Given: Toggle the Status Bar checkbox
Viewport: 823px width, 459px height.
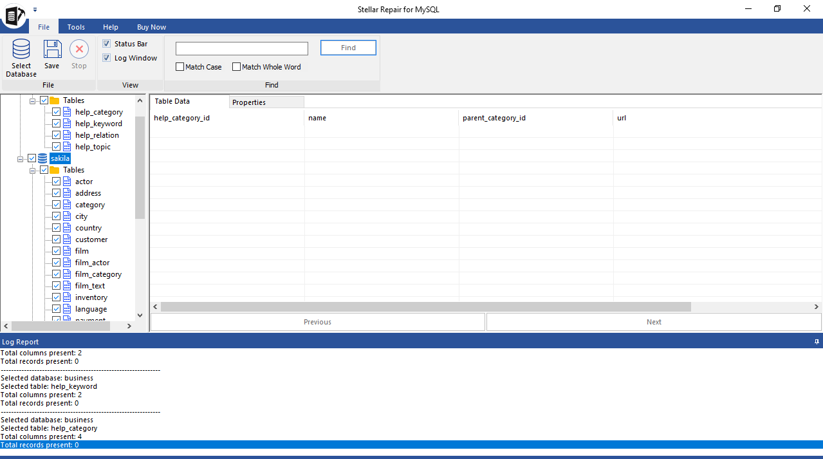Looking at the screenshot, I should tap(107, 44).
